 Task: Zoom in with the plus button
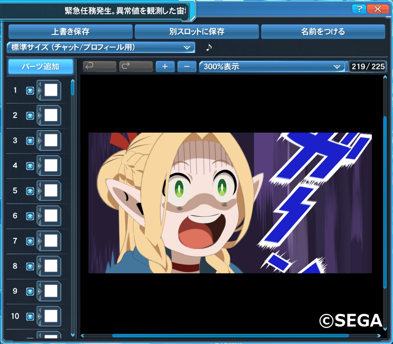pos(165,66)
